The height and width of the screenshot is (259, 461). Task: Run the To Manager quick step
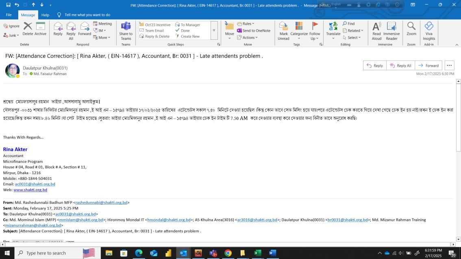(x=187, y=25)
